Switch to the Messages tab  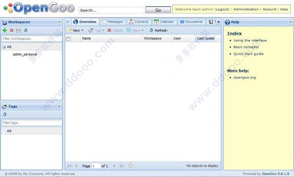(112, 22)
